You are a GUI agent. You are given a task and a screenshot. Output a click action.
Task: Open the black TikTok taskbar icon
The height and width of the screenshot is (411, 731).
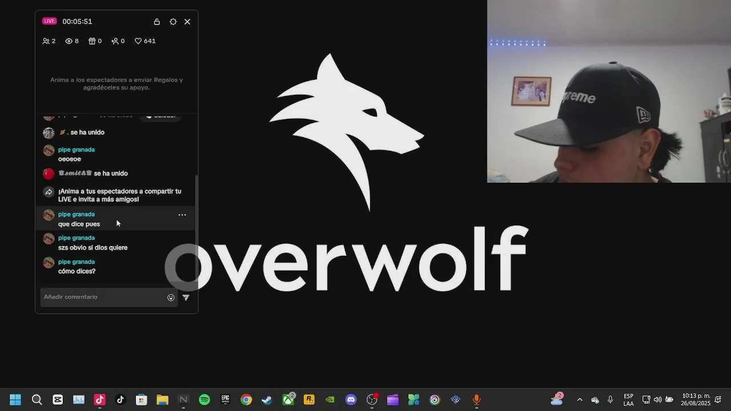(121, 400)
